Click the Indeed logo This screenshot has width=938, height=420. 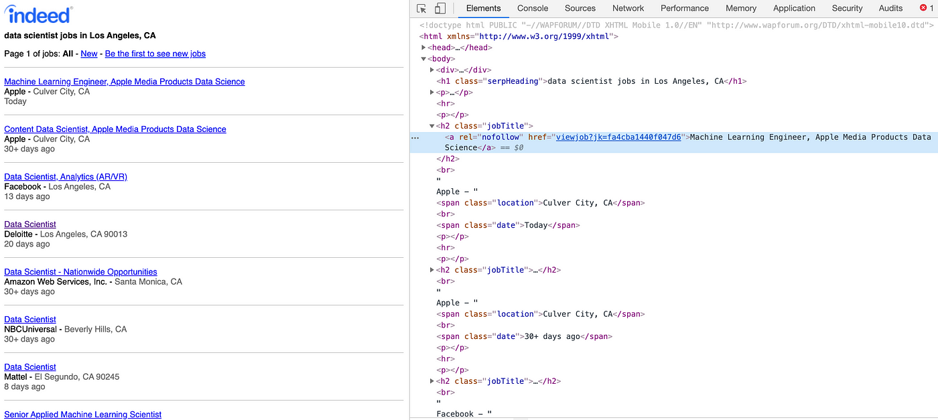(x=38, y=15)
